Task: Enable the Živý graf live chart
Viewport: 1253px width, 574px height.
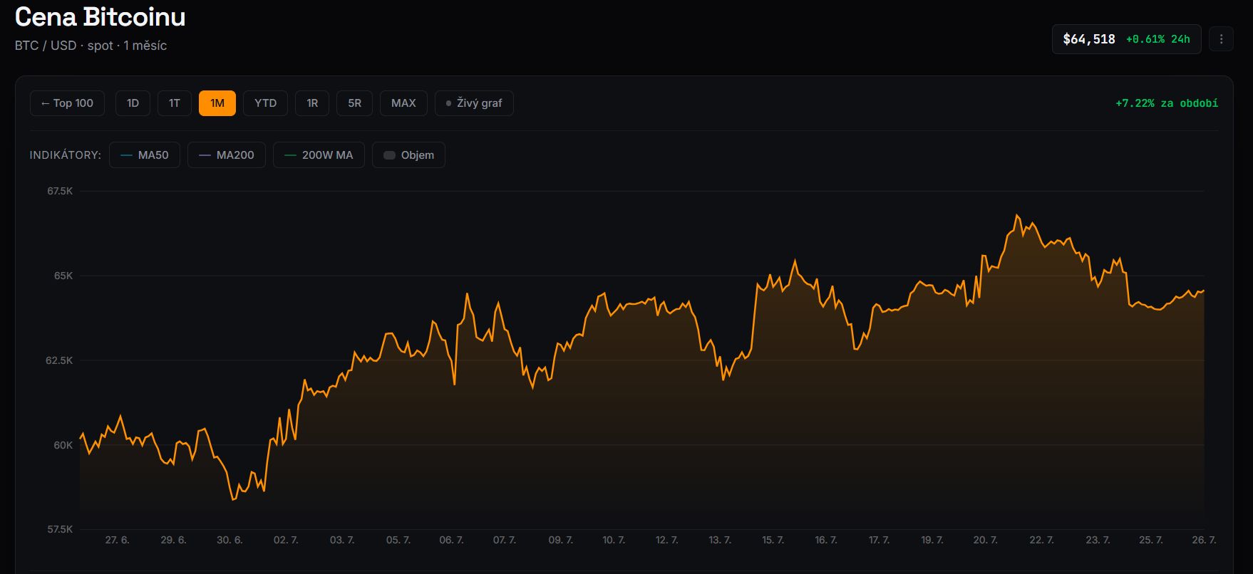Action: pyautogui.click(x=474, y=103)
